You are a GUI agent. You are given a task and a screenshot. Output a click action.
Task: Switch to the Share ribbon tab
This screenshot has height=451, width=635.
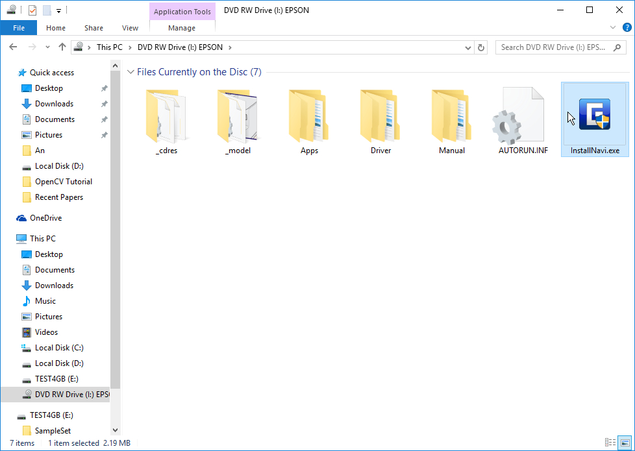tap(93, 28)
